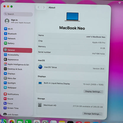Click the "About" page title
This screenshot has height=123, width=123.
(x=52, y=7)
